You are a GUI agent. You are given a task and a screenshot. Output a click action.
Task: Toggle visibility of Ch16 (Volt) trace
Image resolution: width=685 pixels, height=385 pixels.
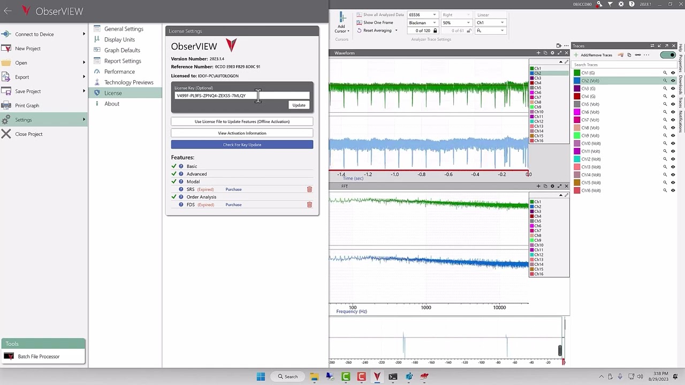(x=673, y=190)
